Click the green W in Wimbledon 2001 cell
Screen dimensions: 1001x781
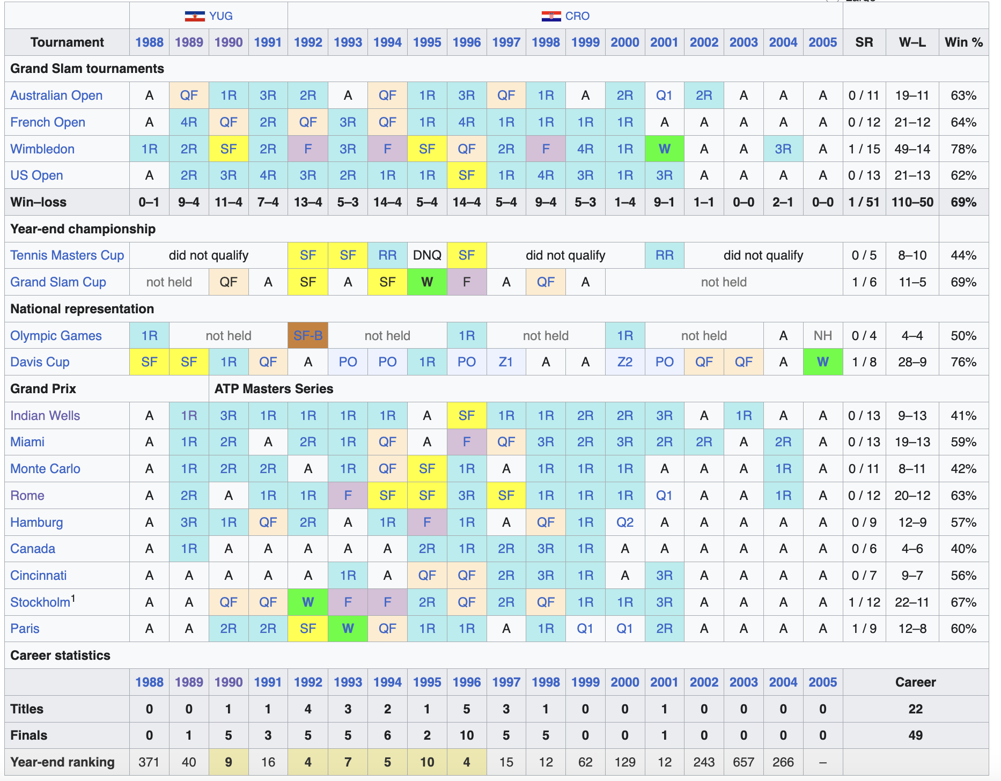click(x=664, y=149)
